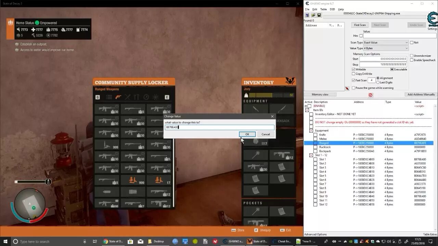This screenshot has width=438, height=246.
Task: Click OK in the Change Value dialog
Action: pyautogui.click(x=247, y=134)
